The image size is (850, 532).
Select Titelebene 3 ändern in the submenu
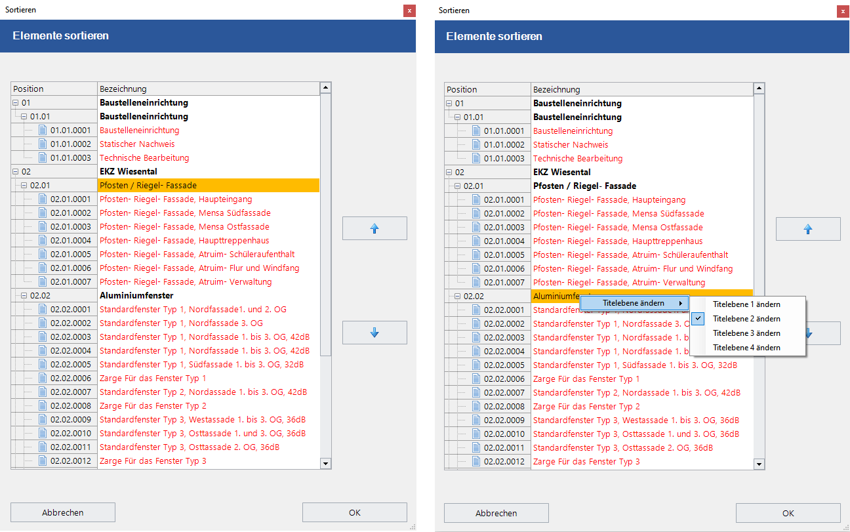pyautogui.click(x=746, y=333)
